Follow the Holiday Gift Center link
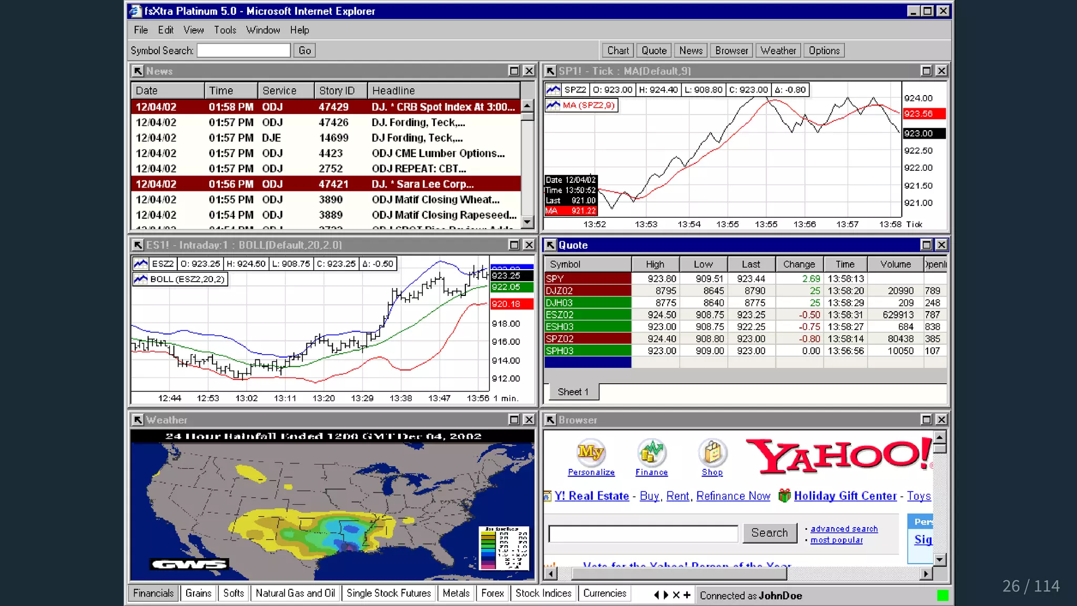Viewport: 1077px width, 606px height. 845,496
